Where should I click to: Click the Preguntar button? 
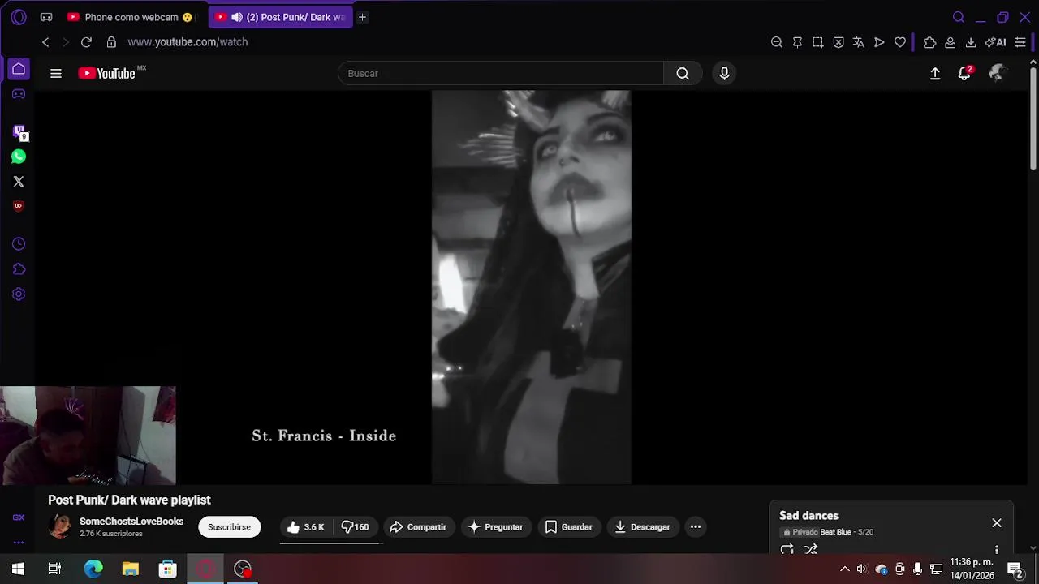[495, 527]
